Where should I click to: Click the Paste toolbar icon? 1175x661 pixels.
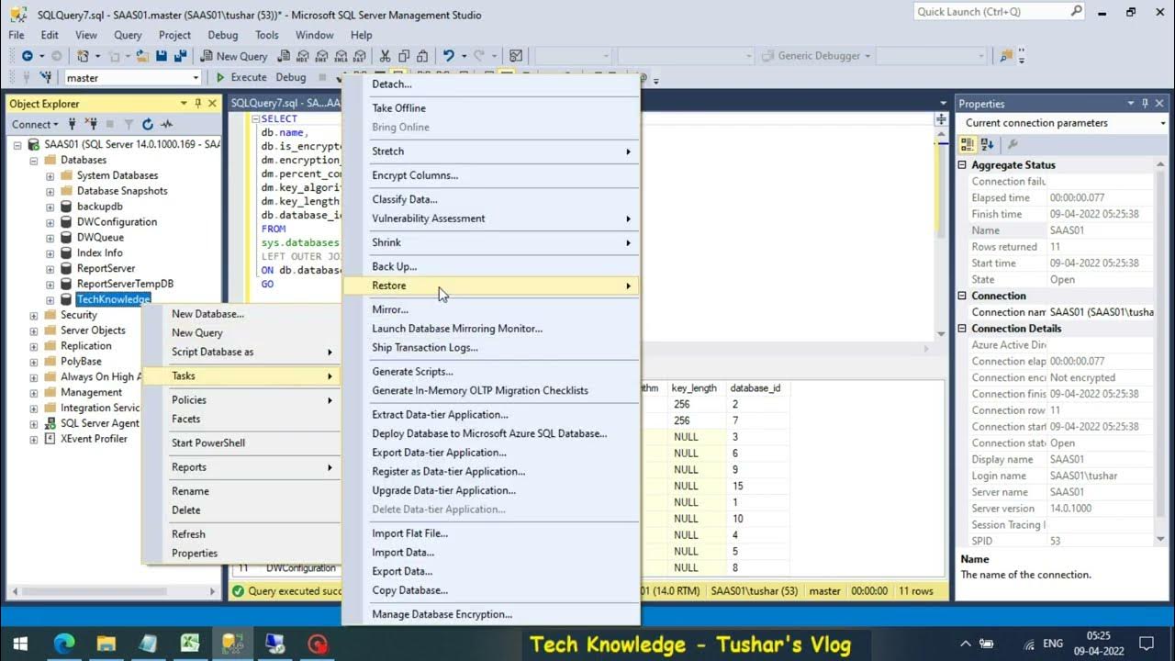pos(423,56)
